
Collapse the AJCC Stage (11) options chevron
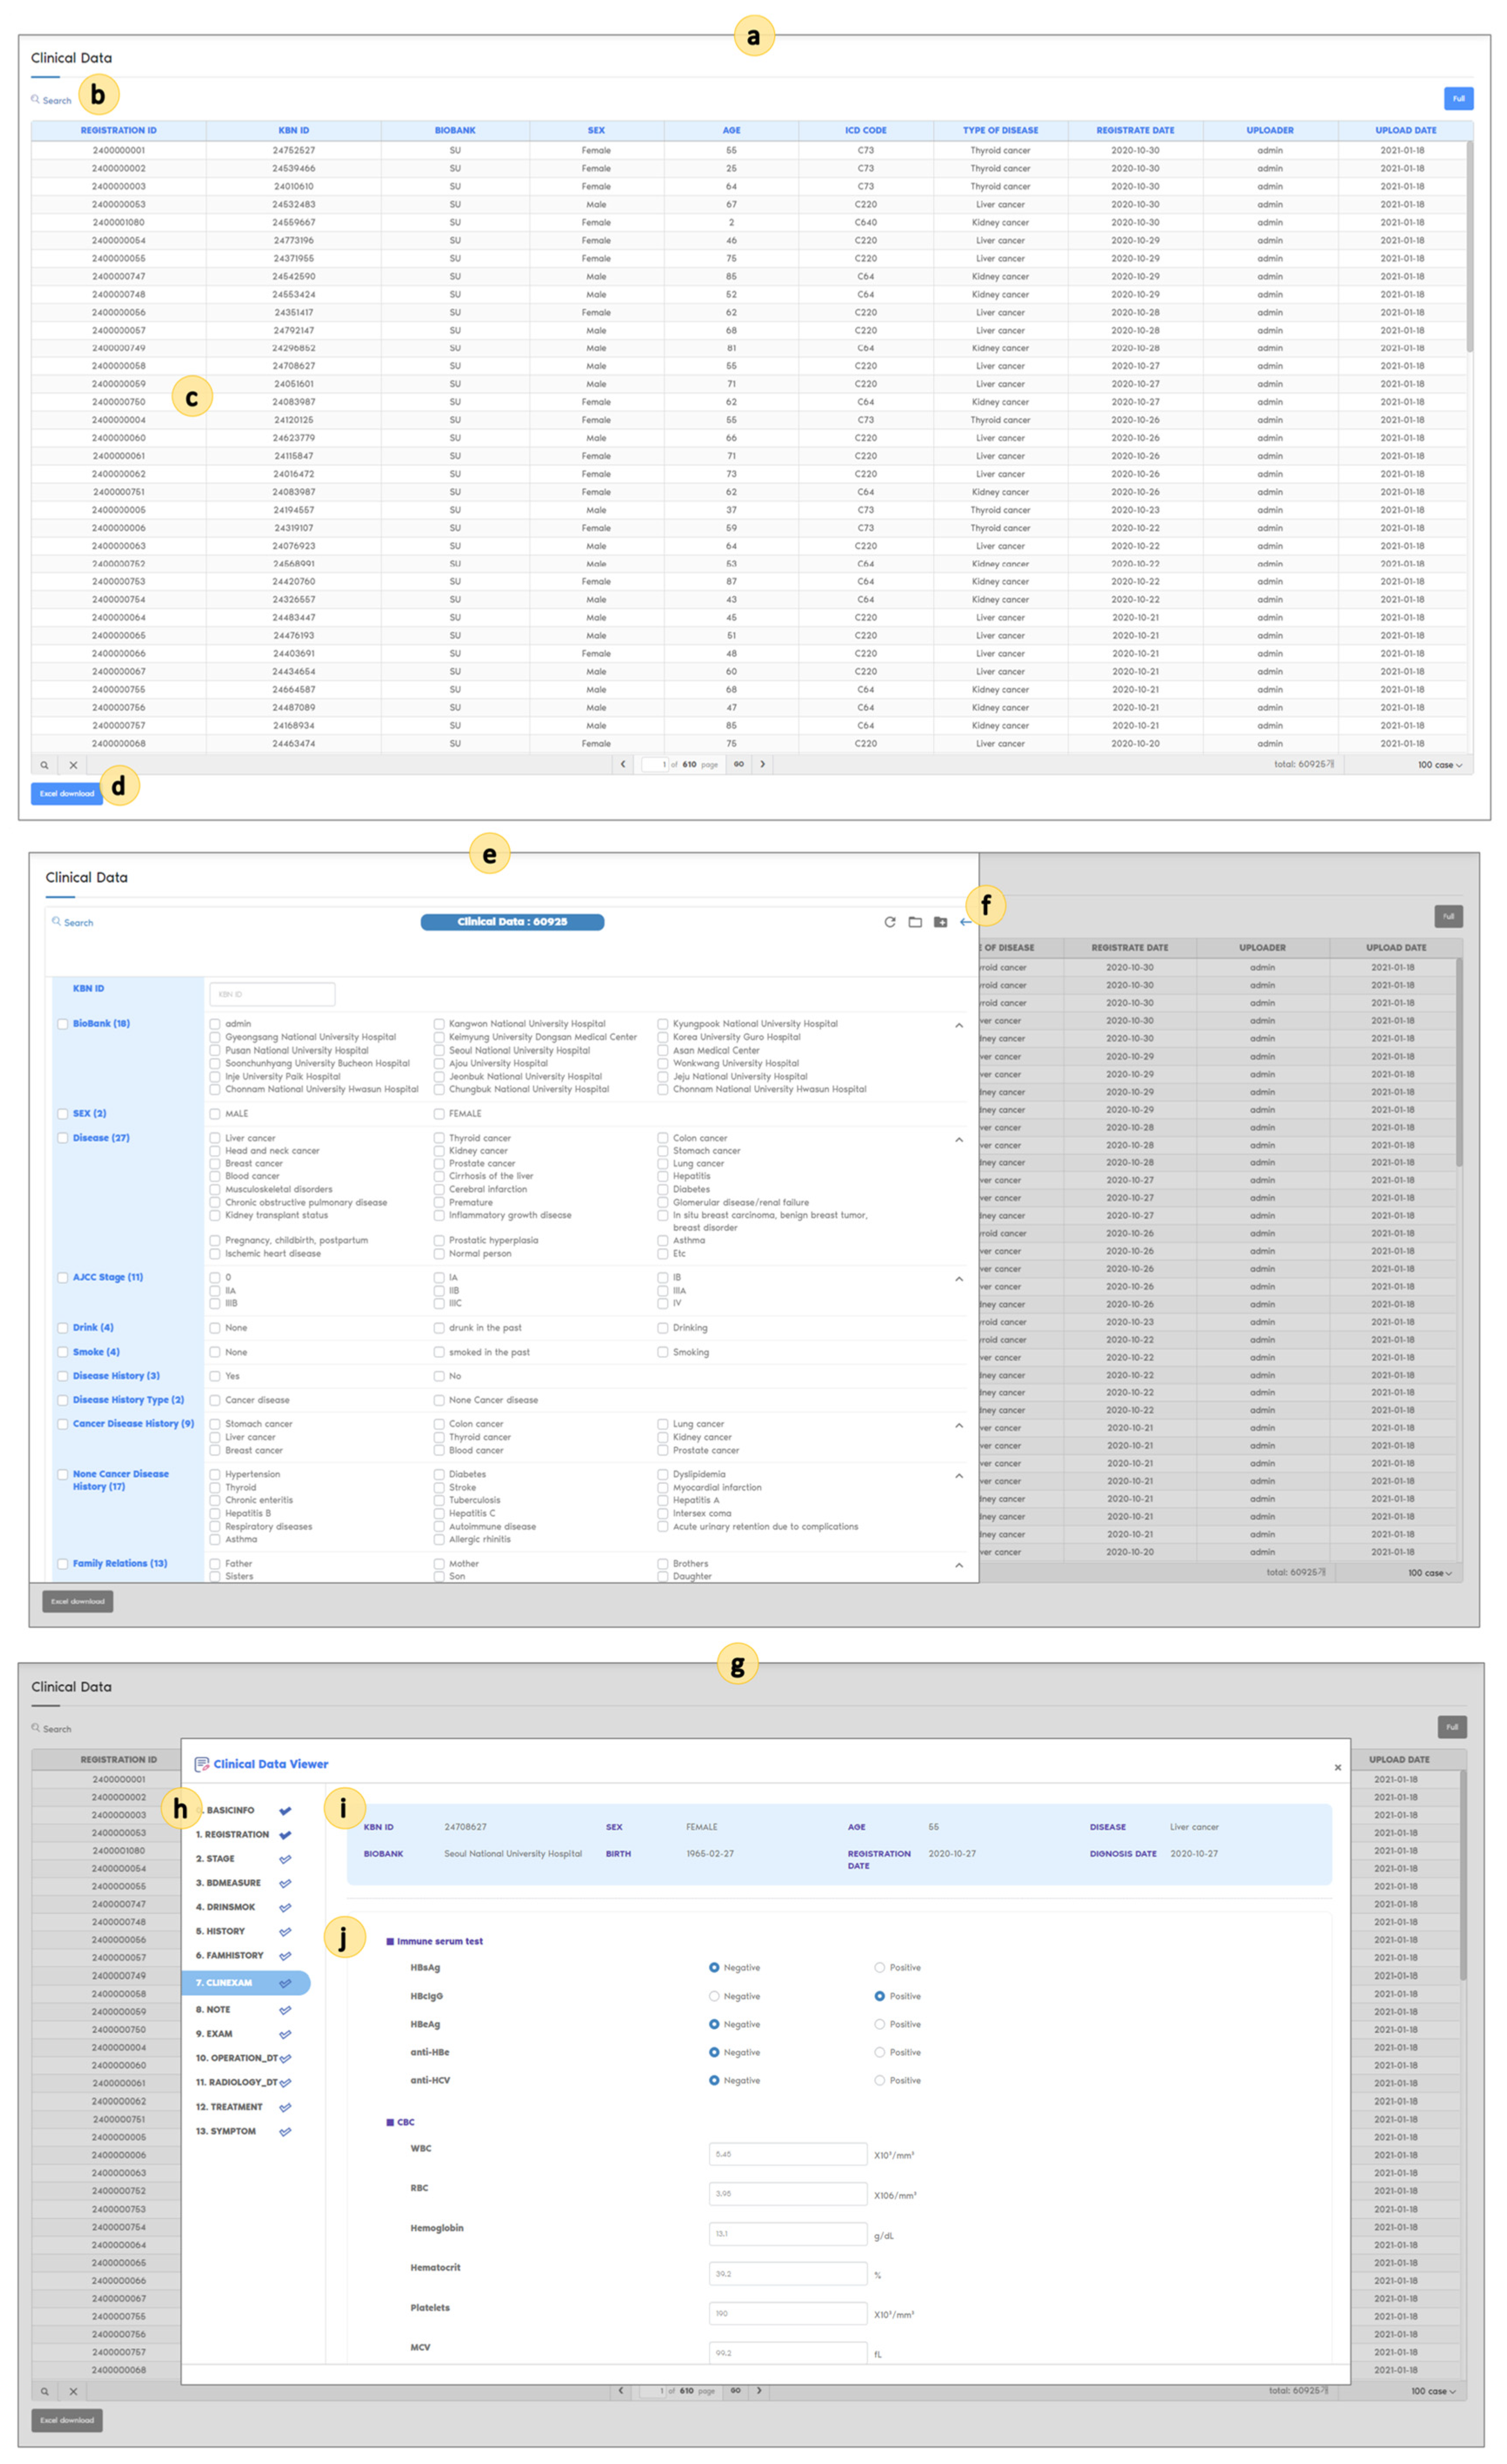[x=958, y=1279]
